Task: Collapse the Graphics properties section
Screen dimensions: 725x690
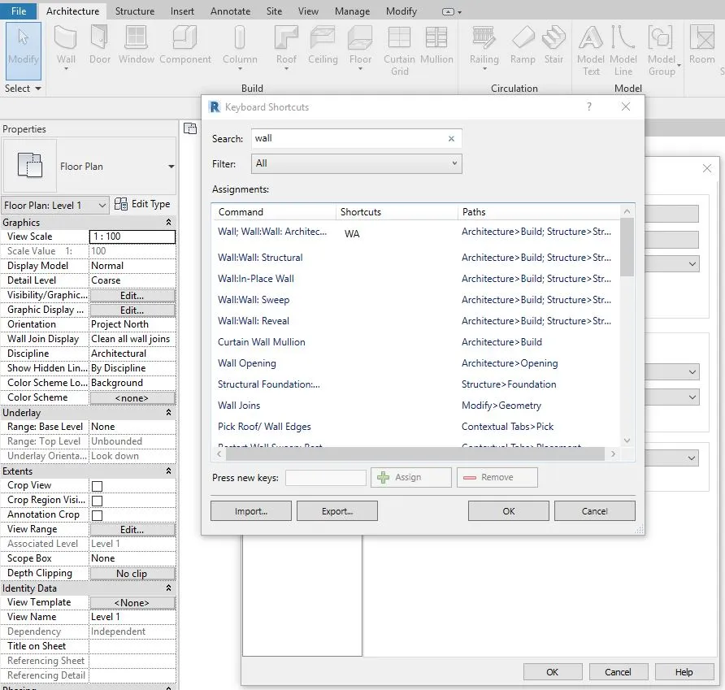Action: click(x=169, y=222)
